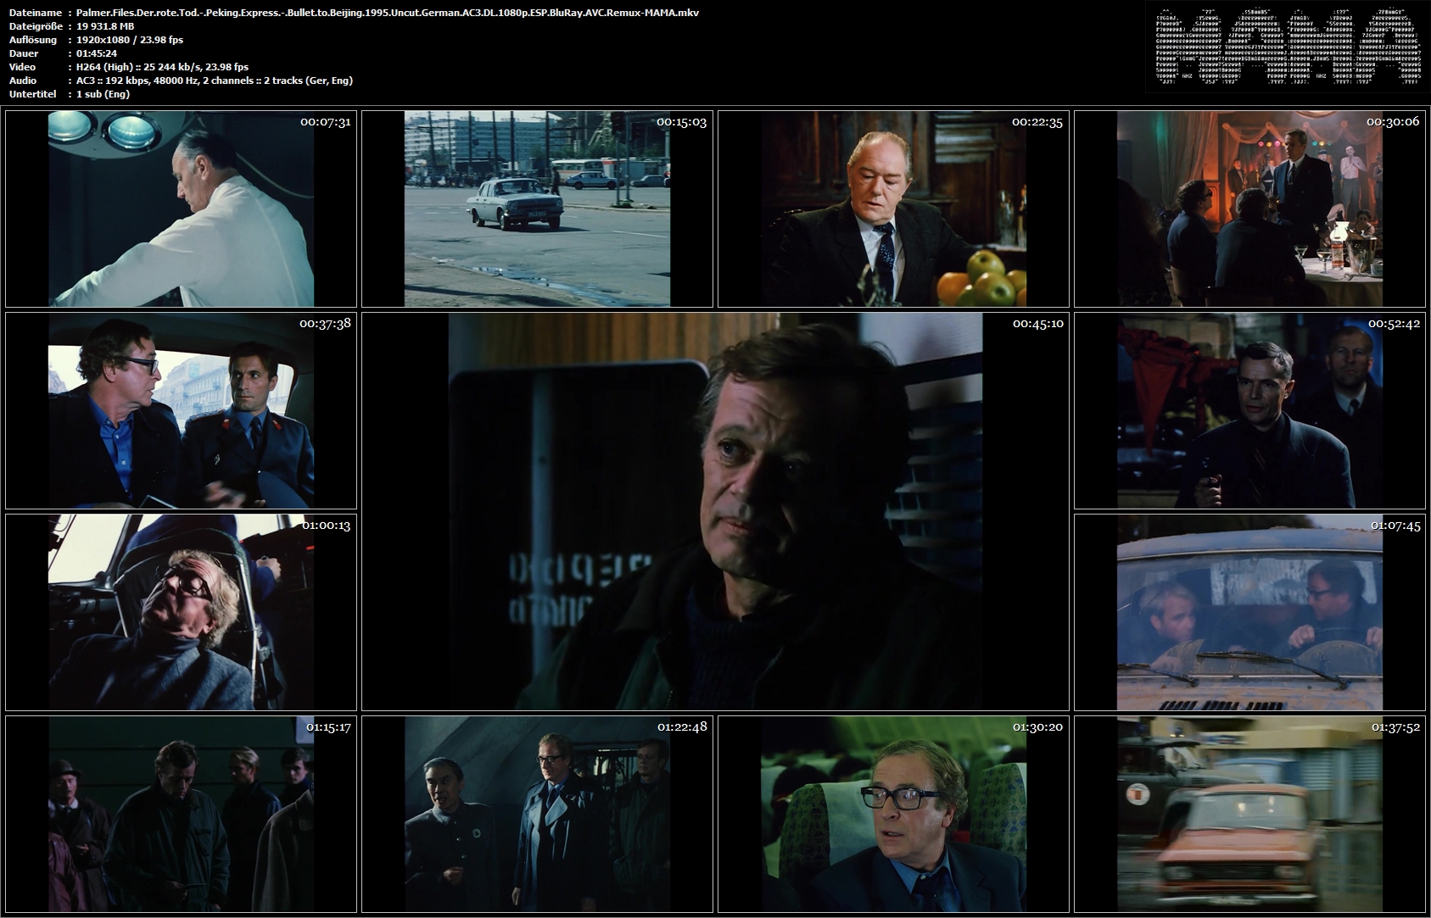Open the thumbnail stamped 01:00:13
Screen dimensions: 1431x918
pyautogui.click(x=181, y=612)
